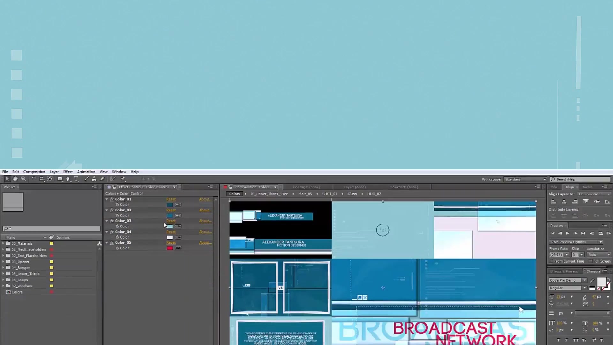Click the Color_03 color eyedropper

(178, 226)
